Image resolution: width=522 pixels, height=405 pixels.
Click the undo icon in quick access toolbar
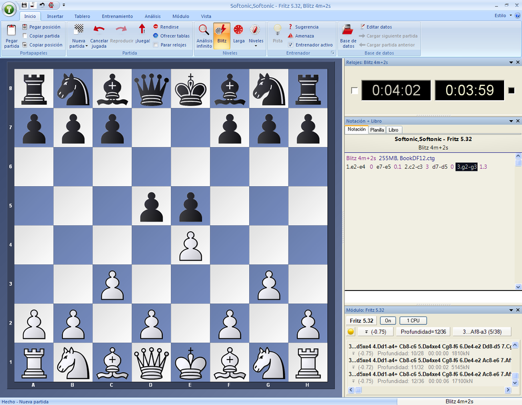point(42,5)
